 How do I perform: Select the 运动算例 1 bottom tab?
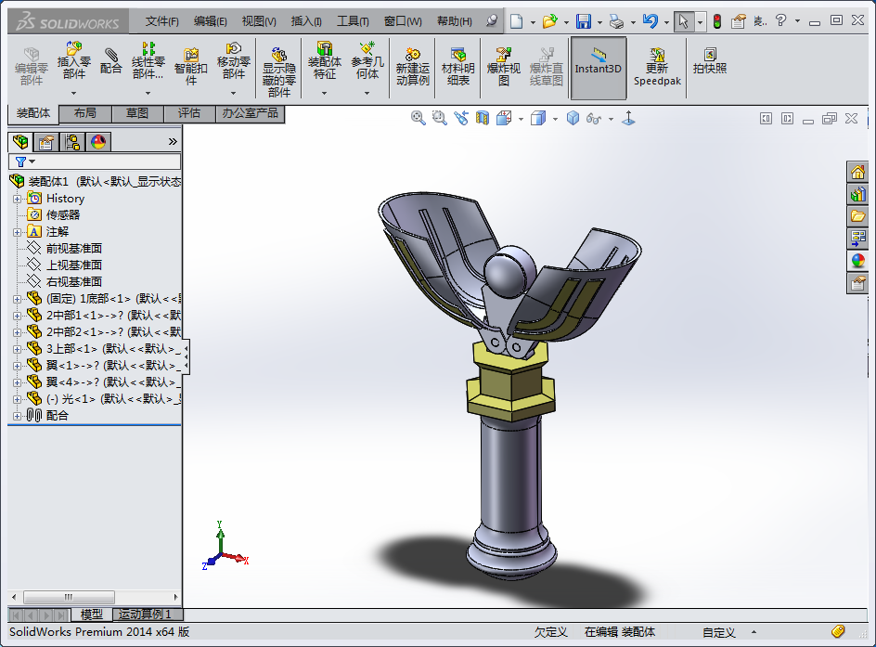145,615
